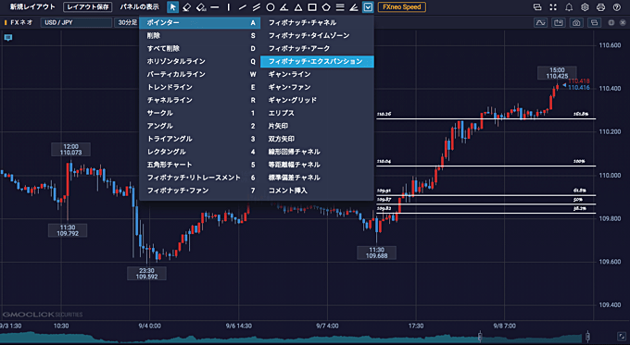Choose フィボナッチ・エクスパンション menu entry
This screenshot has height=345, width=630.
tap(317, 61)
